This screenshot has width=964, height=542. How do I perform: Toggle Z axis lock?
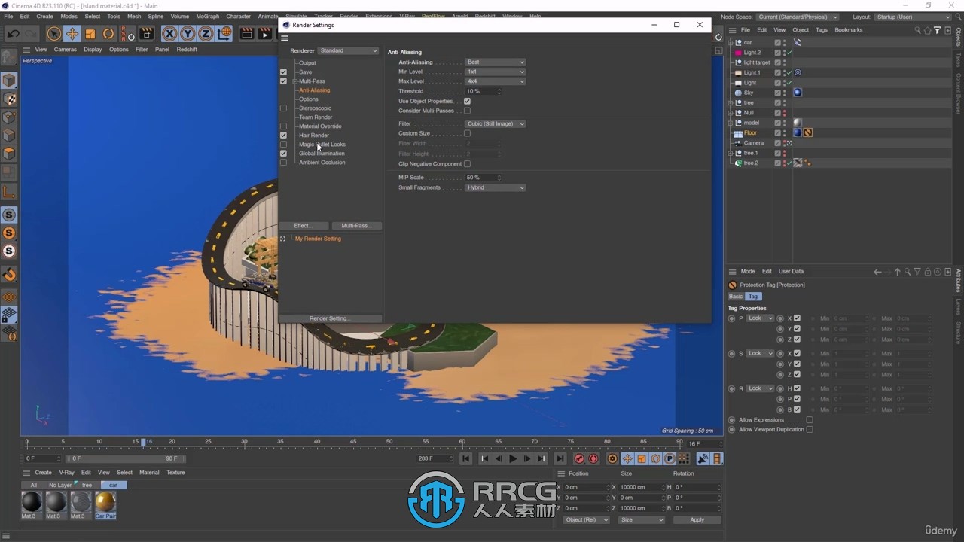pos(206,34)
